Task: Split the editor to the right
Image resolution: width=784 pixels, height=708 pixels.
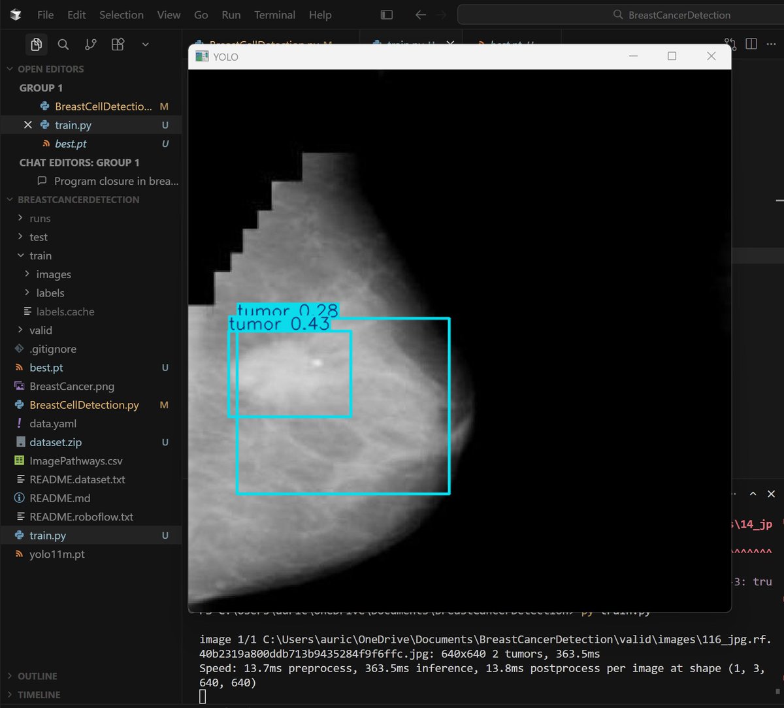Action: pyautogui.click(x=751, y=44)
